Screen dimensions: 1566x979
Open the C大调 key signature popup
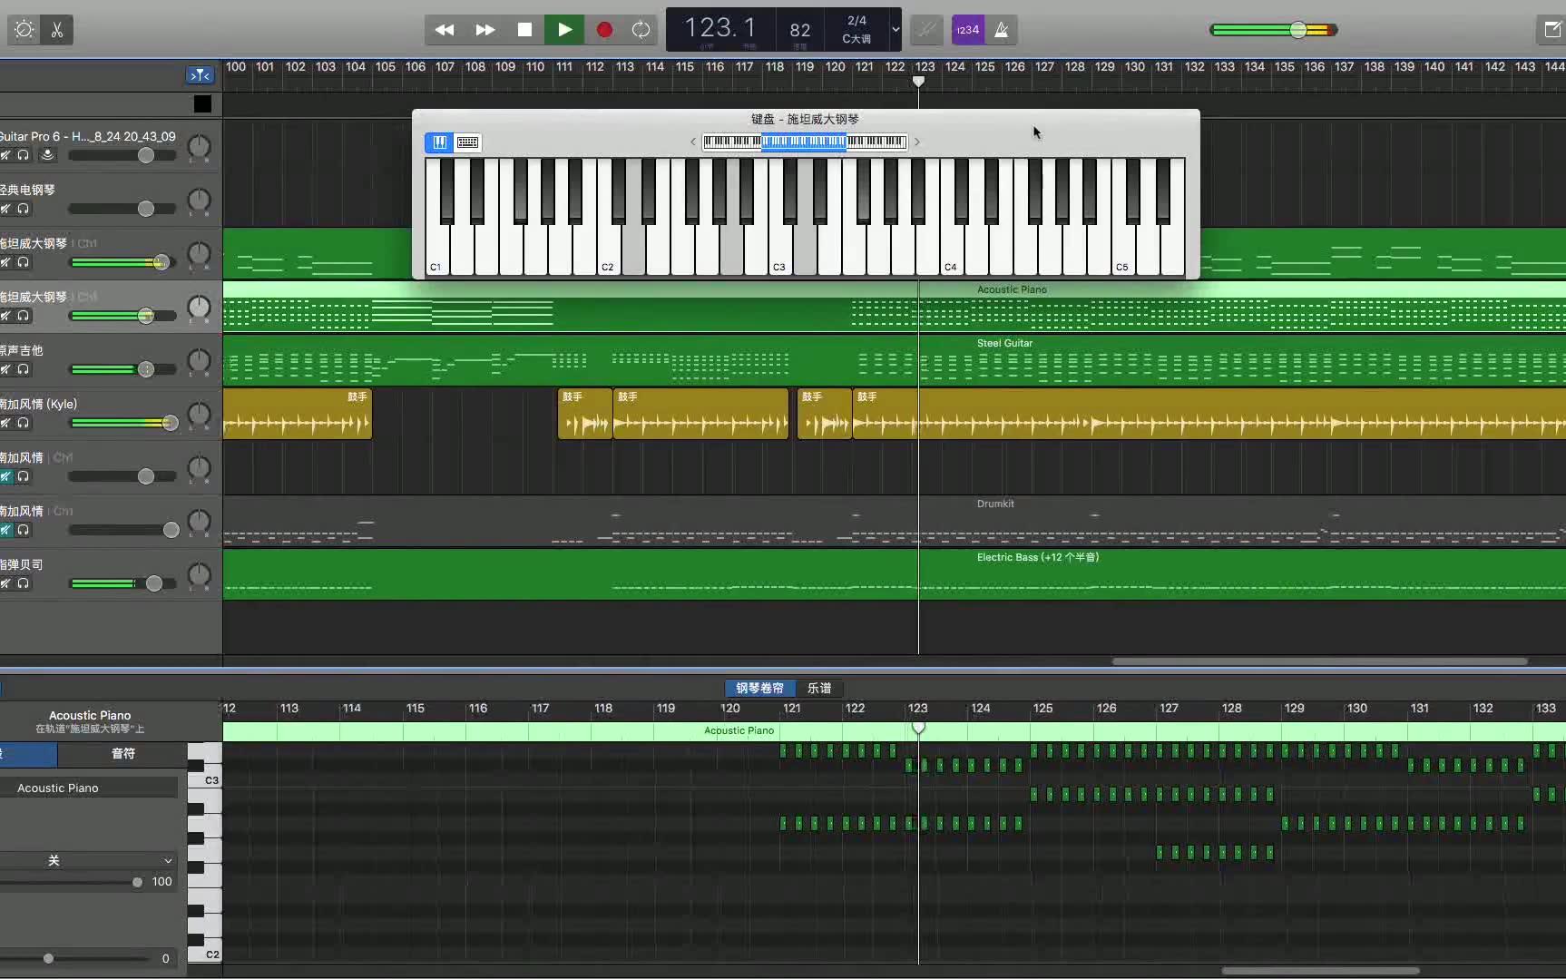(x=856, y=39)
